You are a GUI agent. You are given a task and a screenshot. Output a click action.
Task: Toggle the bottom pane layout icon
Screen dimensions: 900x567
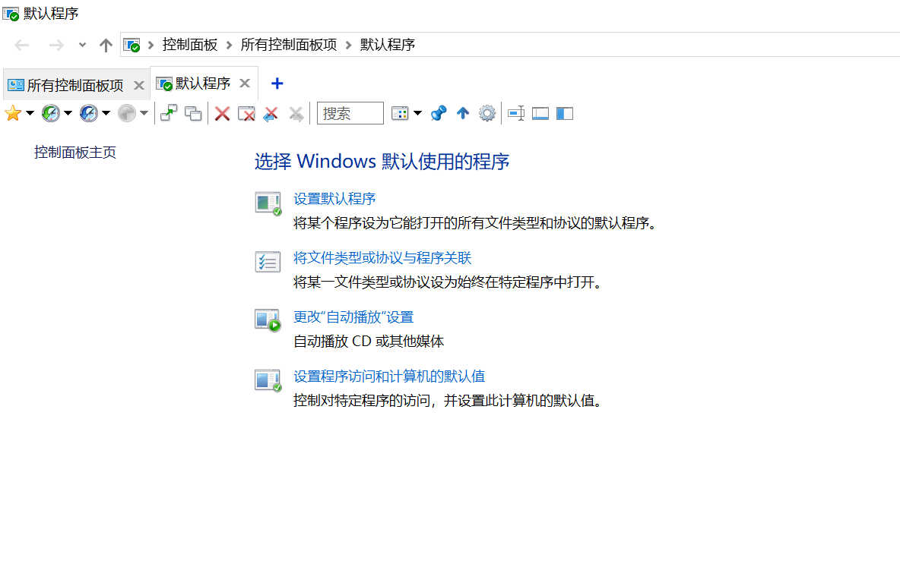point(540,114)
